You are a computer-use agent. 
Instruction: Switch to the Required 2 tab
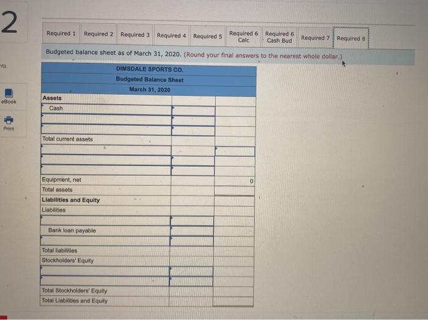click(x=98, y=34)
